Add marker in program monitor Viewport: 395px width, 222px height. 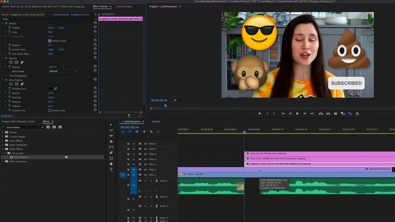tap(259, 113)
